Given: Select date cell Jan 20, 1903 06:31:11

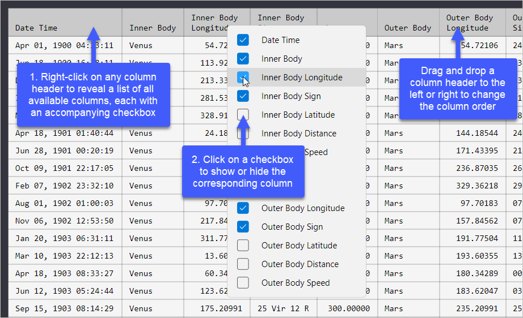Looking at the screenshot, I should [x=64, y=239].
